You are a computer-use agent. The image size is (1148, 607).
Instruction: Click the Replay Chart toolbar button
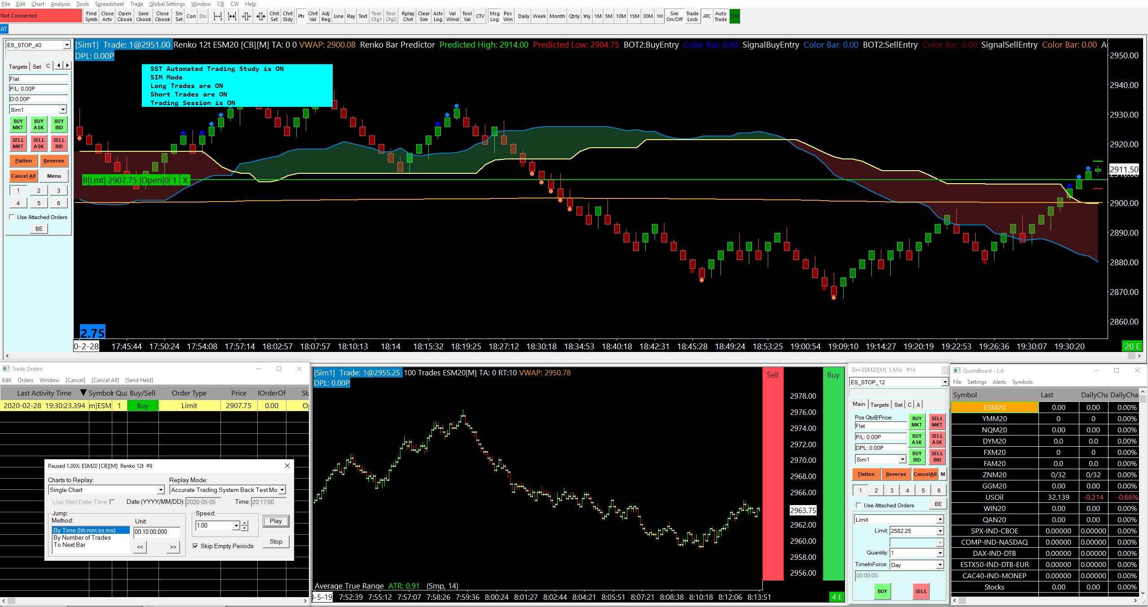[408, 16]
